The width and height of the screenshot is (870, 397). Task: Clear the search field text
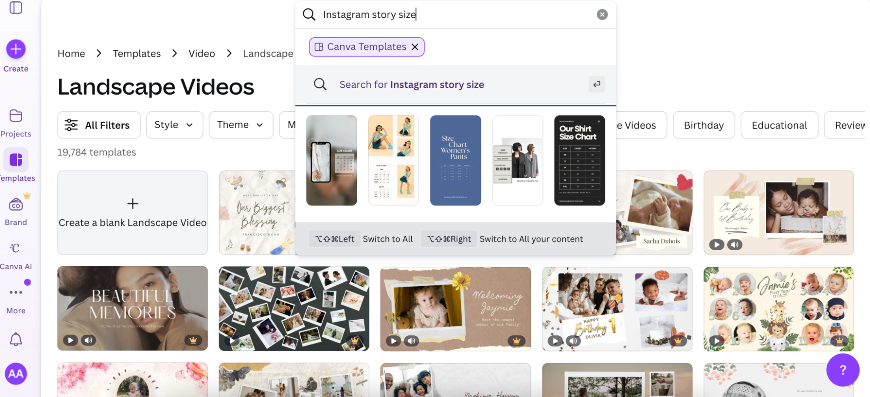tap(602, 14)
